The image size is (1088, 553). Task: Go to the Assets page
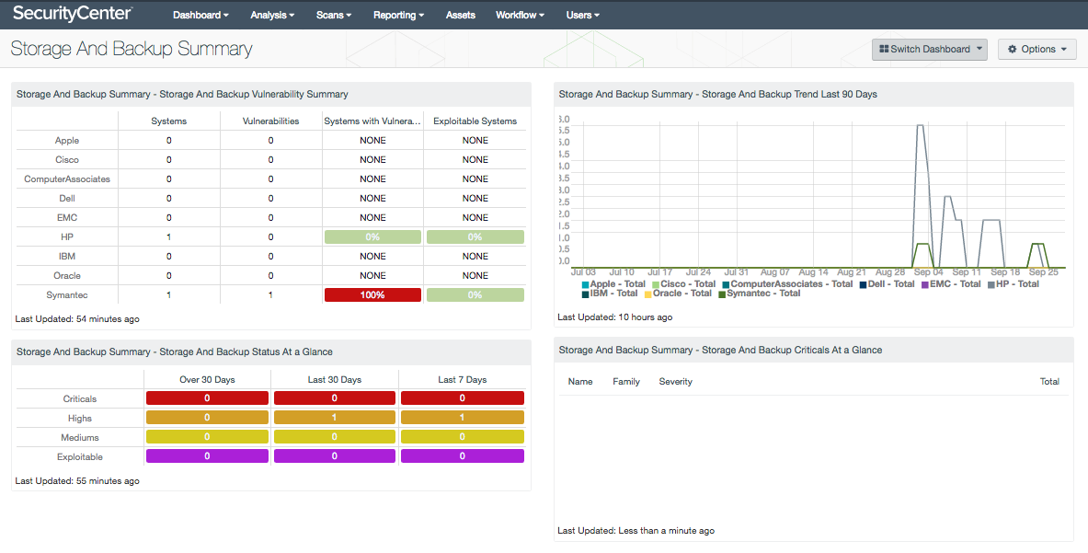pos(461,15)
